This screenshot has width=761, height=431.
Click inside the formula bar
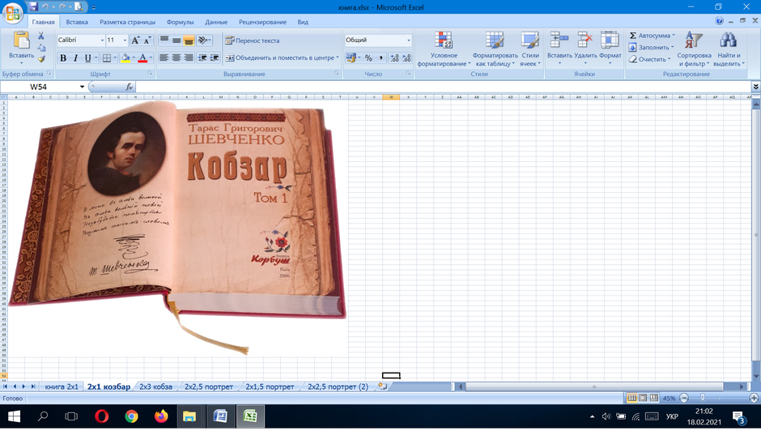coord(444,87)
